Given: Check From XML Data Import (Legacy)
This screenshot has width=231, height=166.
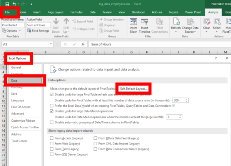Looking at the screenshot, I should [x=95, y=144].
